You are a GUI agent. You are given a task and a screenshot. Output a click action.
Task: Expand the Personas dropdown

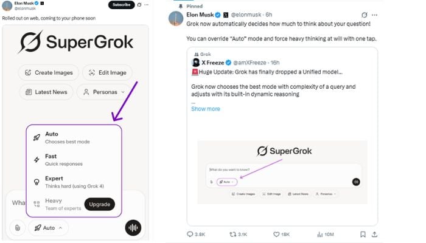pos(104,92)
